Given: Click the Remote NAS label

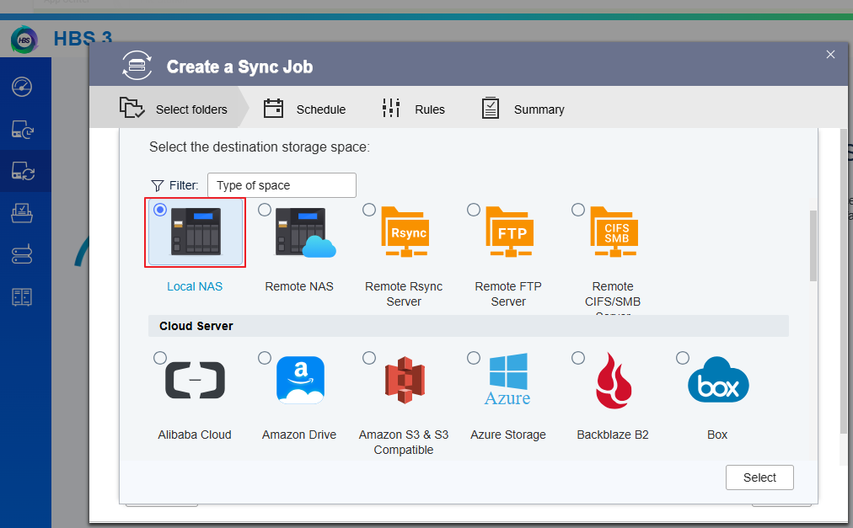Looking at the screenshot, I should pyautogui.click(x=299, y=286).
